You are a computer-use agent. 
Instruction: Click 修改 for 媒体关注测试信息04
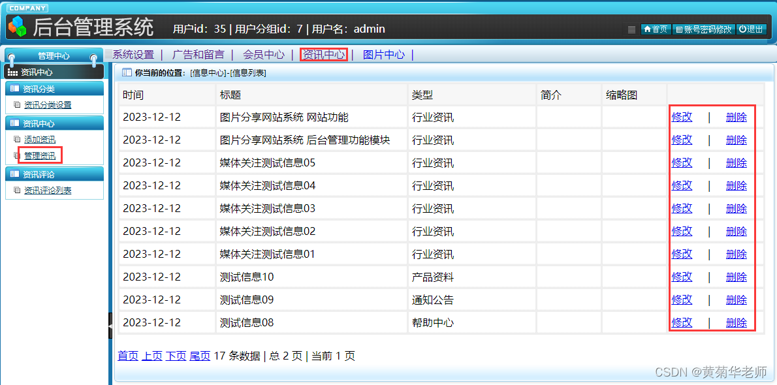pyautogui.click(x=682, y=186)
